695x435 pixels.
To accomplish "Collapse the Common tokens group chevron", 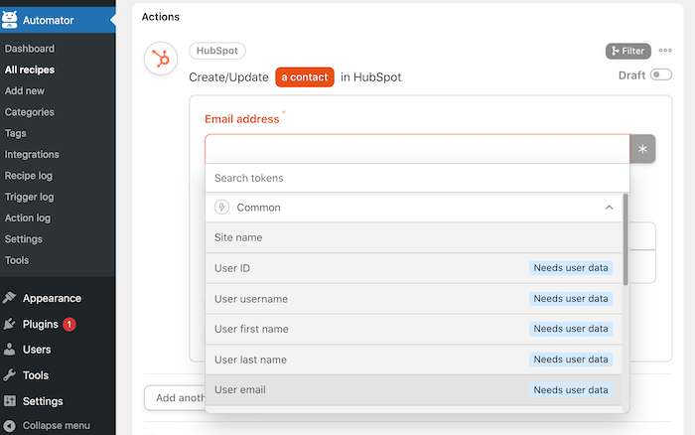I will pyautogui.click(x=609, y=208).
